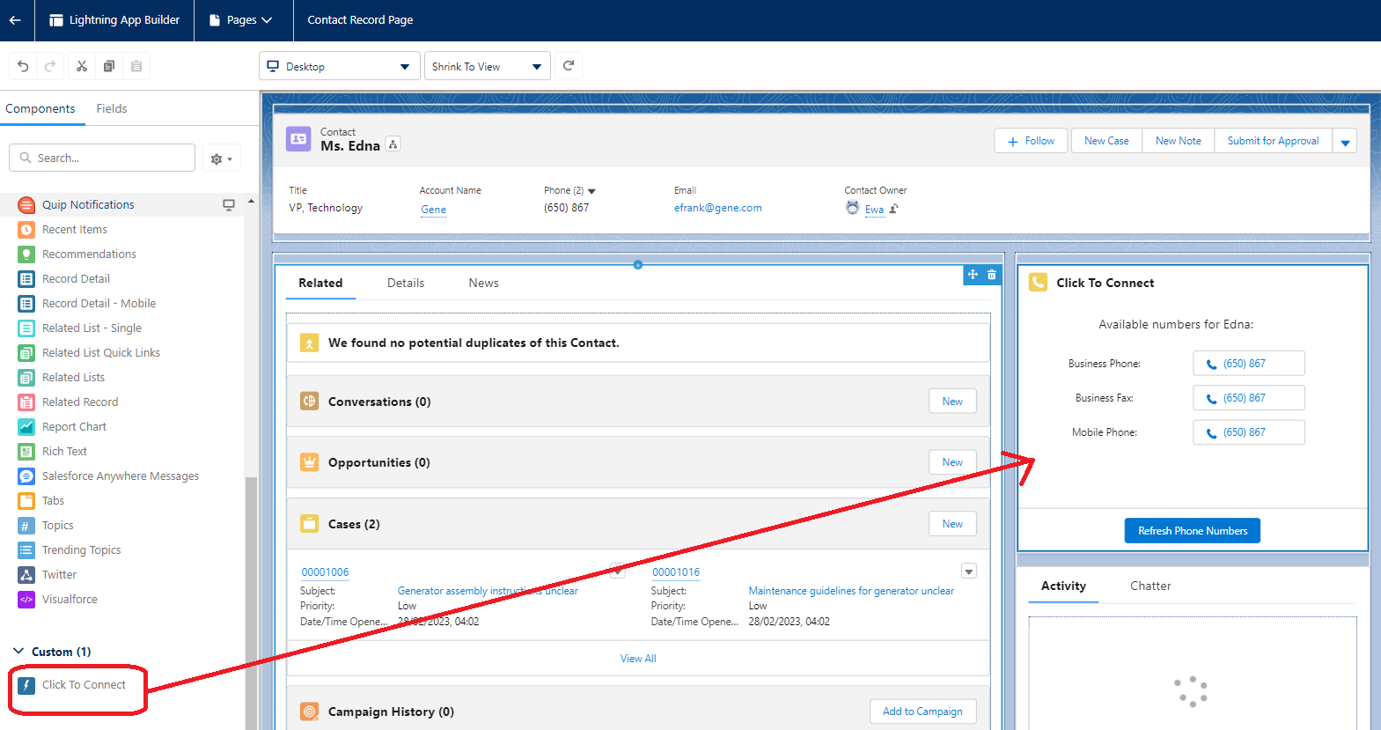Switch to Activity tab
Image resolution: width=1381 pixels, height=730 pixels.
click(1063, 586)
